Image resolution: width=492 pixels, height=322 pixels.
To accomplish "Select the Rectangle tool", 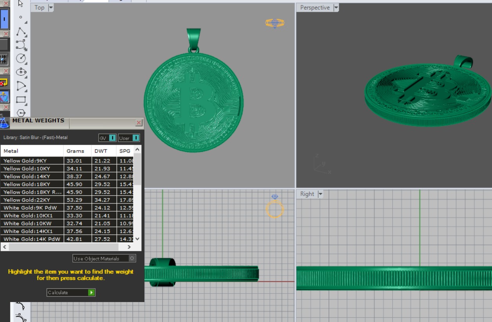I will pyautogui.click(x=21, y=99).
